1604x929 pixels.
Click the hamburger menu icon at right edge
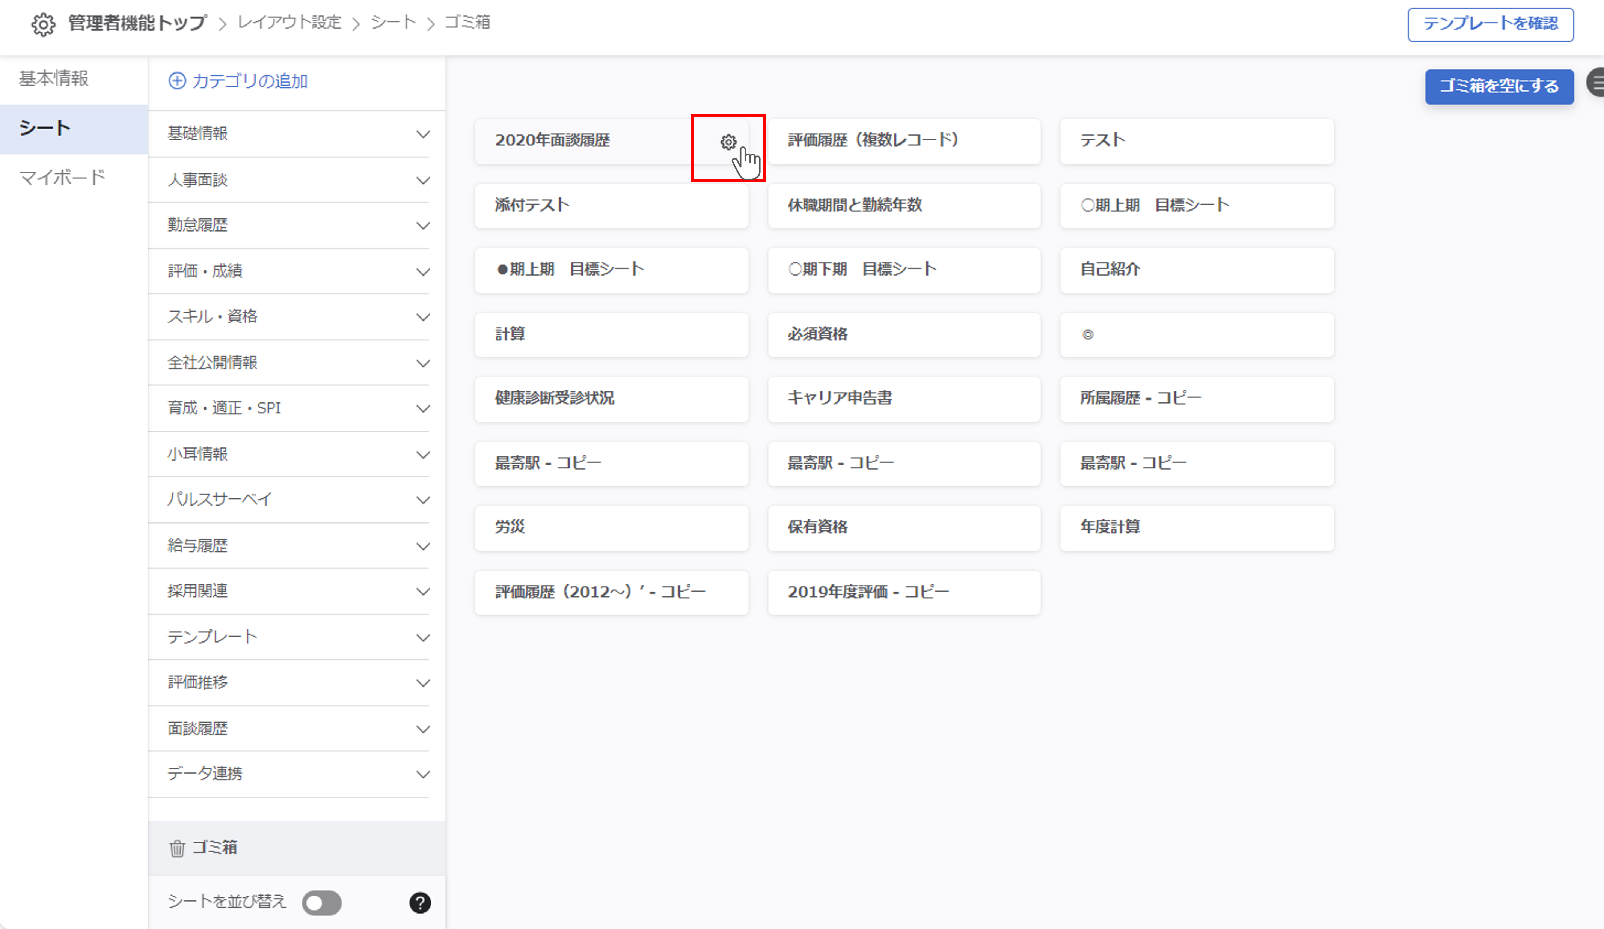click(x=1596, y=83)
